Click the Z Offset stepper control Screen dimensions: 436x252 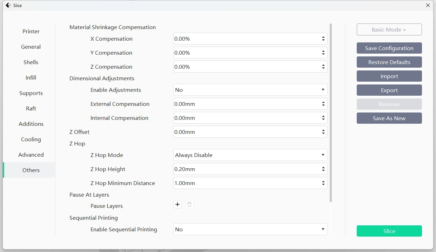pos(323,132)
